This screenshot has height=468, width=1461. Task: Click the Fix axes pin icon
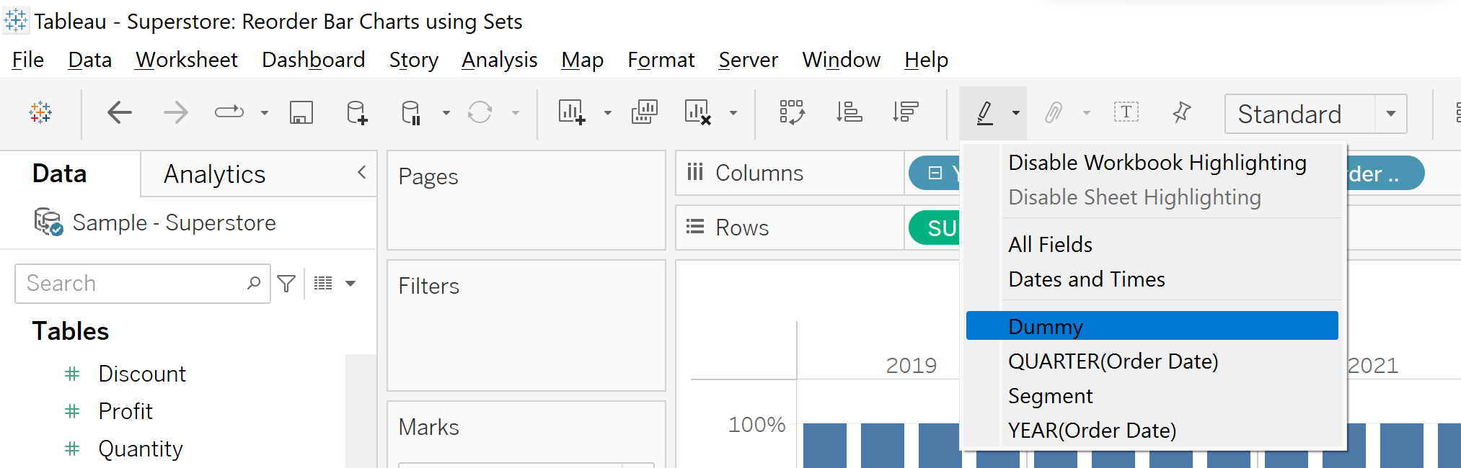[x=1182, y=112]
